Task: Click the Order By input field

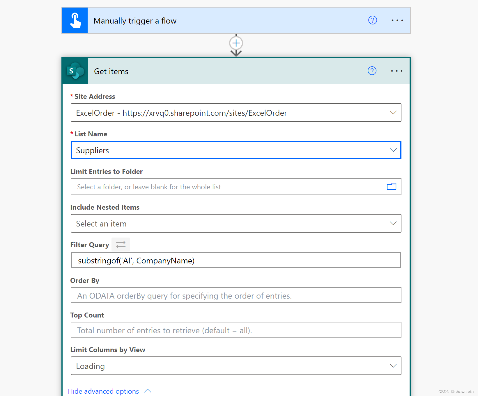Action: pos(236,295)
